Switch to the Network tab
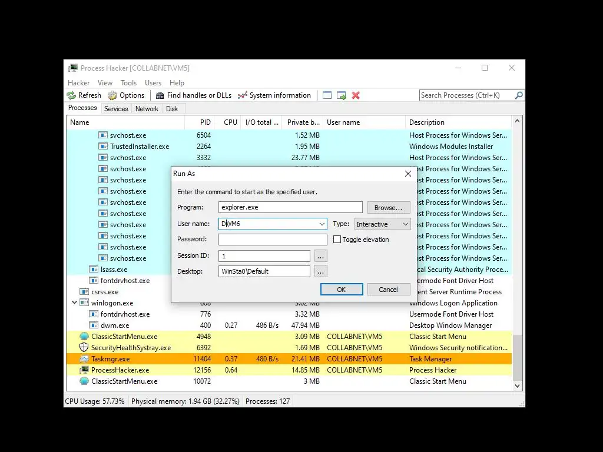The height and width of the screenshot is (452, 603). (x=147, y=109)
